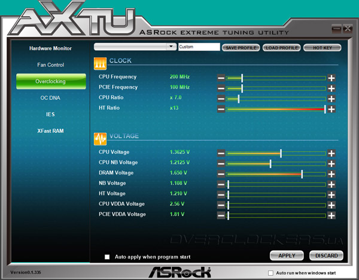Lower CPU Ratio using minus button
Image resolution: width=359 pixels, height=280 pixels.
pos(221,99)
